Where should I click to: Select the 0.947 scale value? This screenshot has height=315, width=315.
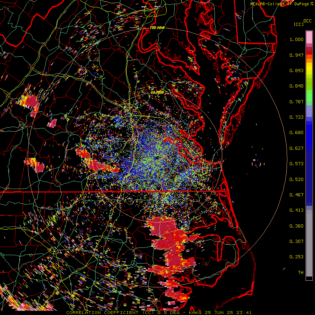tap(296, 55)
